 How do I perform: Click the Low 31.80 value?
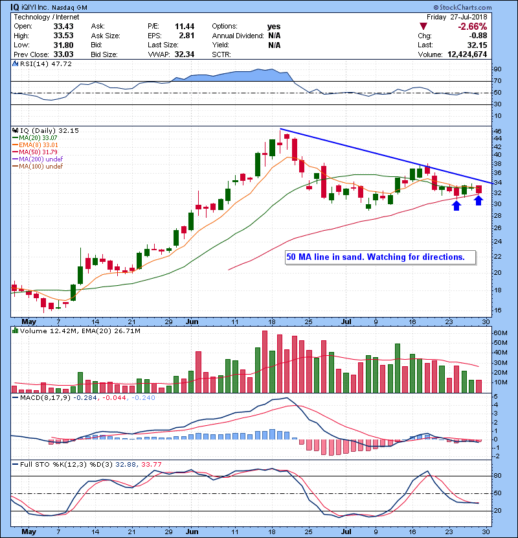[x=63, y=45]
